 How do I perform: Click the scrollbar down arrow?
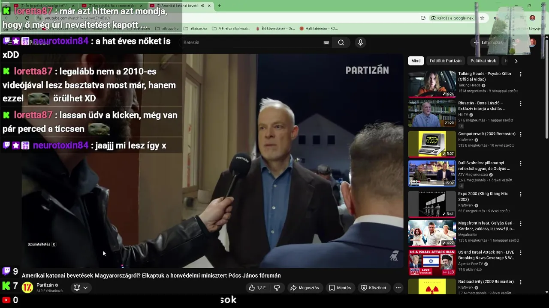pos(546,292)
